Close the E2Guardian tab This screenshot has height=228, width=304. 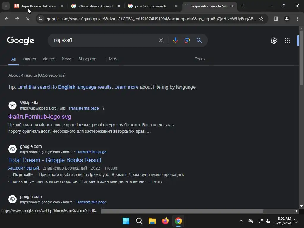tap(119, 6)
